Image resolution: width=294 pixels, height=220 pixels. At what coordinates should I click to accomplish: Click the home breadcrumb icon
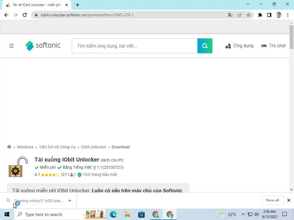tap(9, 147)
